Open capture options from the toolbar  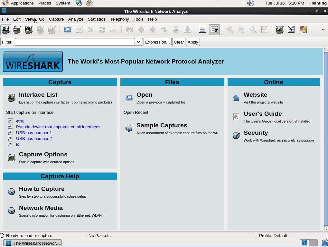(x=17, y=30)
